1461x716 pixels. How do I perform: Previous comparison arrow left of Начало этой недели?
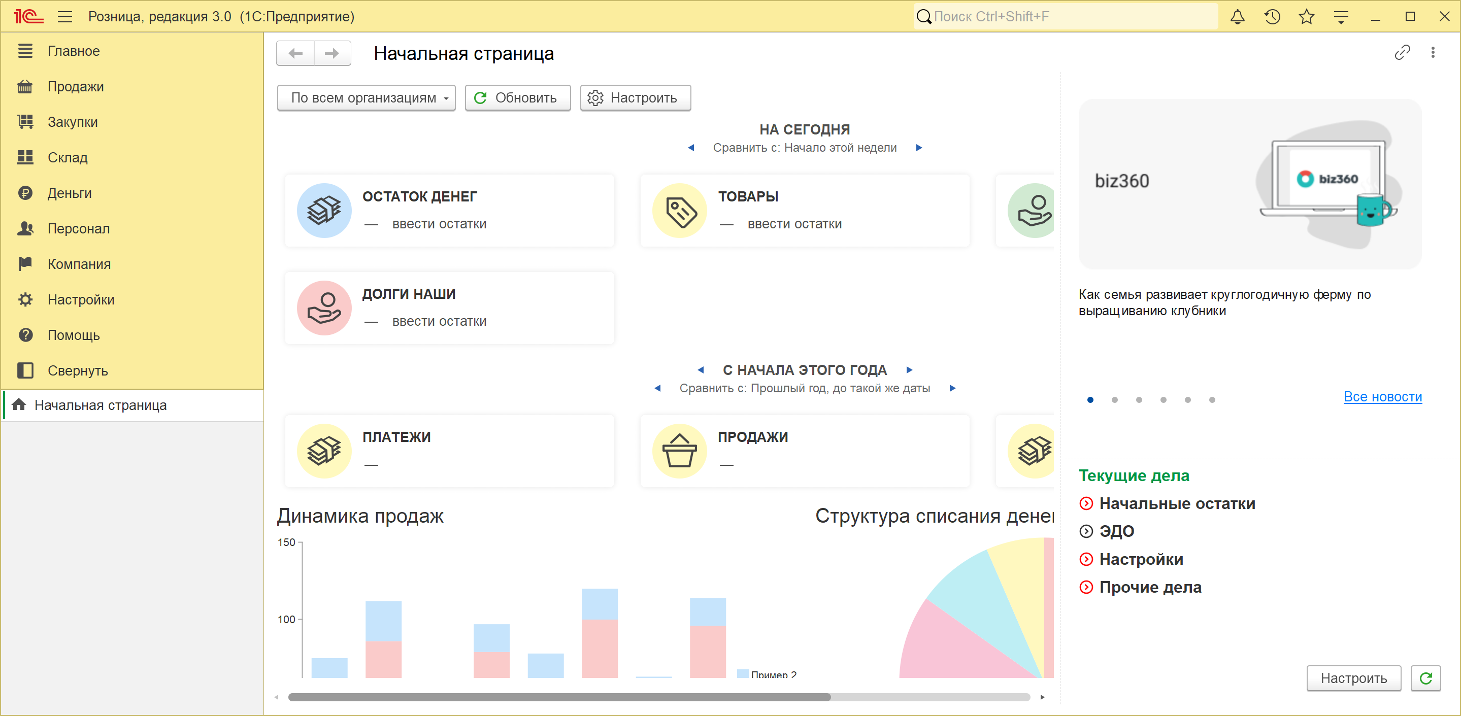pyautogui.click(x=691, y=148)
